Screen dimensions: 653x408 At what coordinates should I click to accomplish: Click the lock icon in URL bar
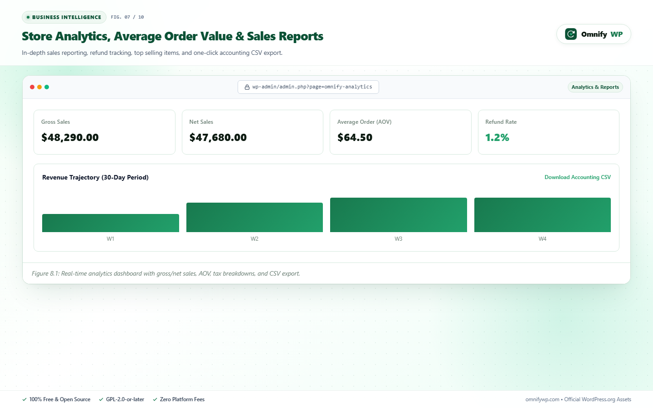[x=247, y=87]
